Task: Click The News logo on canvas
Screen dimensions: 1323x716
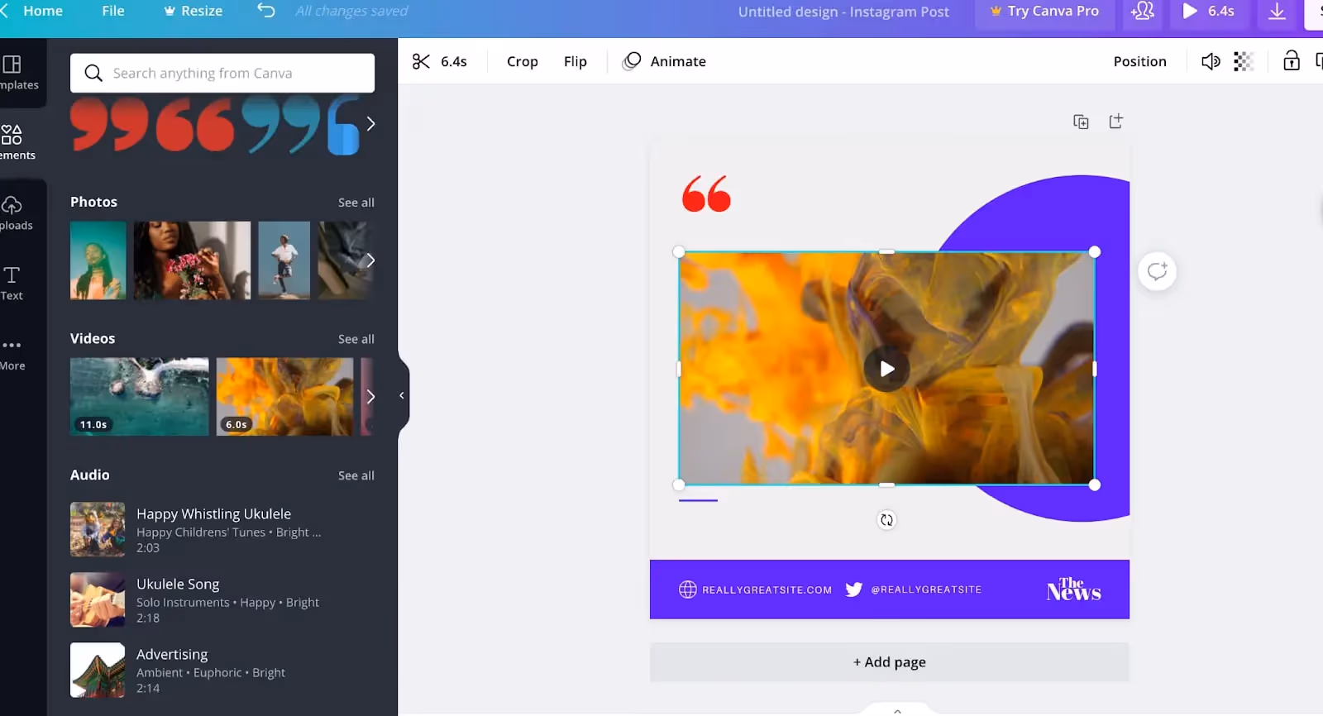Action: 1073,589
